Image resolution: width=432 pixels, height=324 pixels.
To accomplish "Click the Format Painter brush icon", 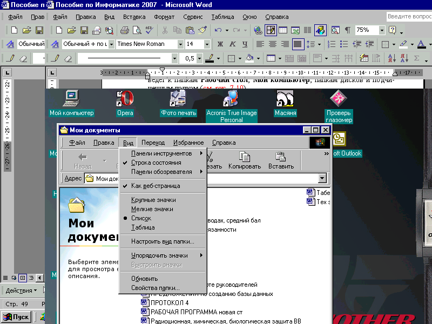I will [202, 30].
